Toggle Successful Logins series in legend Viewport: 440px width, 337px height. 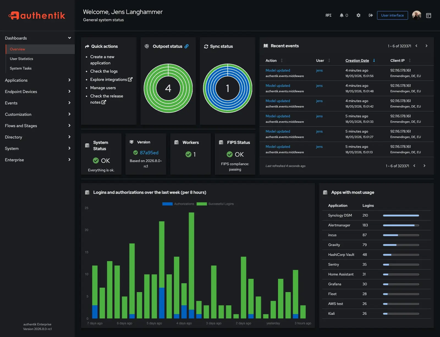click(215, 204)
